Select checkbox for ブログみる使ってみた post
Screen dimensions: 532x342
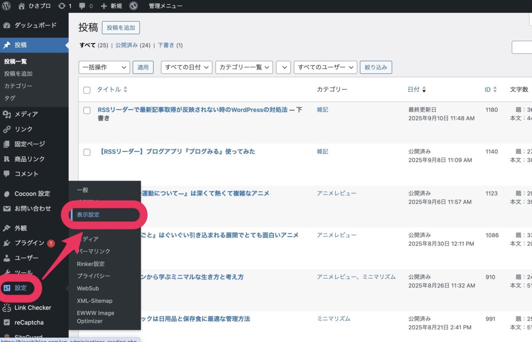[x=87, y=152]
